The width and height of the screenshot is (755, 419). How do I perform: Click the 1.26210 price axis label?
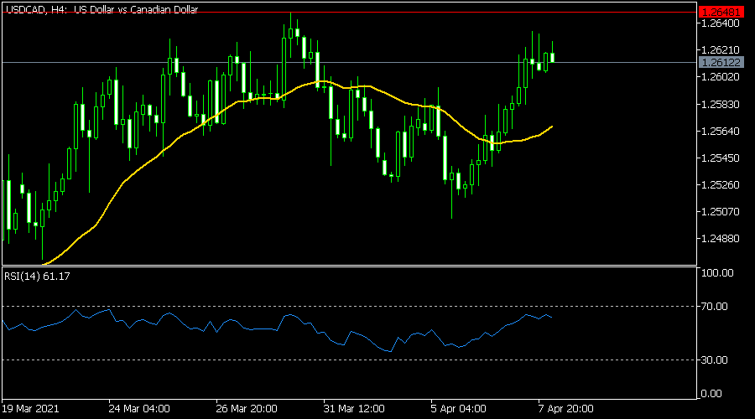[721, 50]
